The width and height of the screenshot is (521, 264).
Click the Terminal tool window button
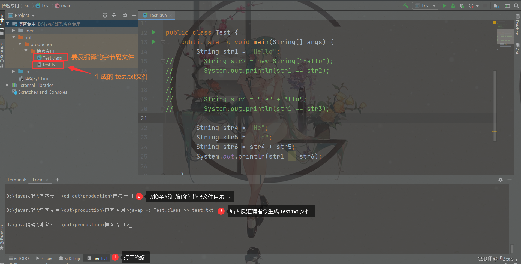point(97,259)
